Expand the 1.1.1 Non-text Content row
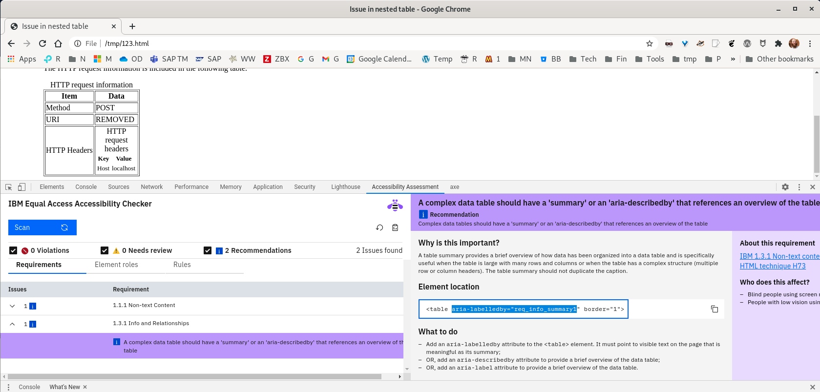Screen dimensions: 820x392 coord(12,306)
